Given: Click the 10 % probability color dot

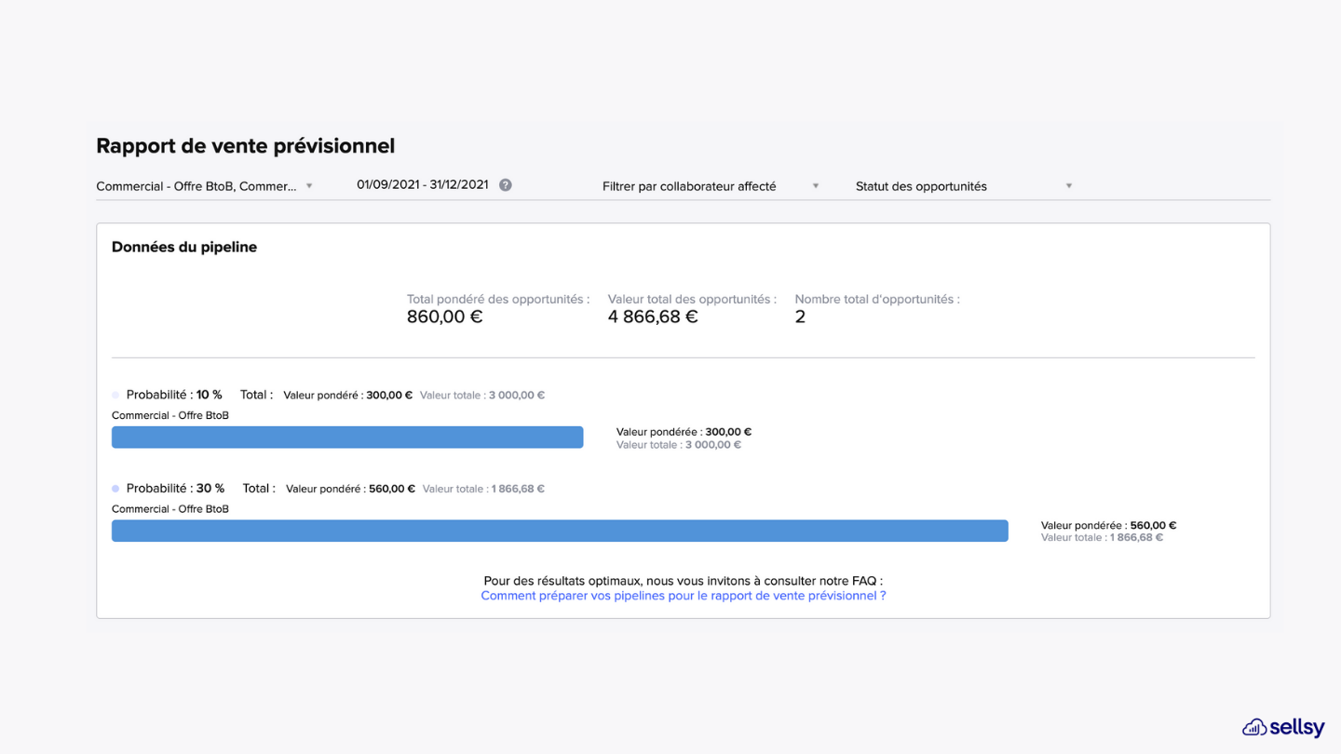Looking at the screenshot, I should pos(115,396).
